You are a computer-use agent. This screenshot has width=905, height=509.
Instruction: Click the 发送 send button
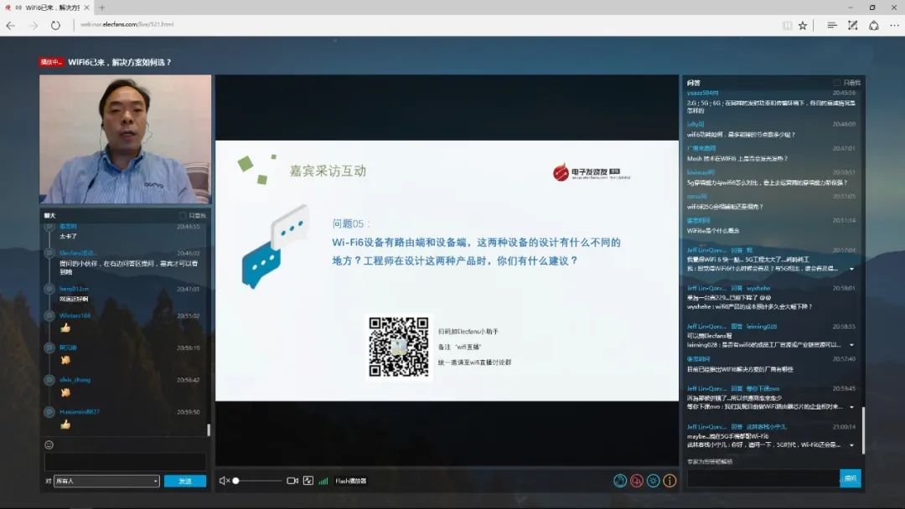click(x=184, y=481)
